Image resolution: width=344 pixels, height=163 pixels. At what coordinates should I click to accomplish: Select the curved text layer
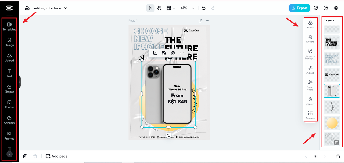click(332, 107)
